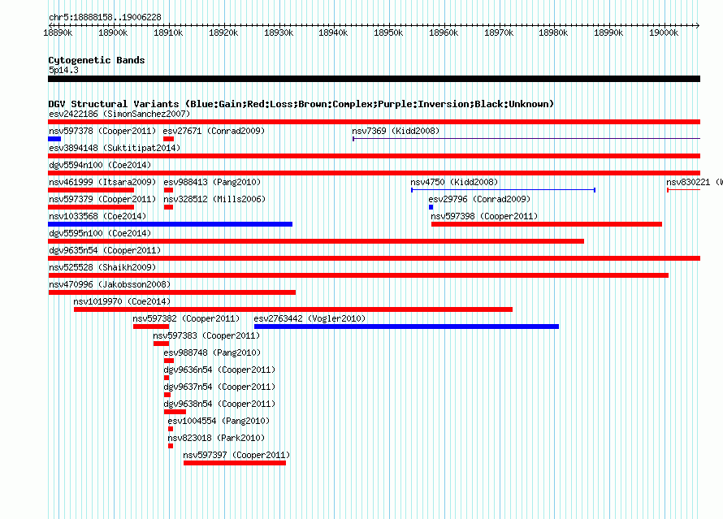Select the nsv597378 (Cooper2011) blue gain bar
Viewport: 723px width, 519px height.
click(54, 139)
